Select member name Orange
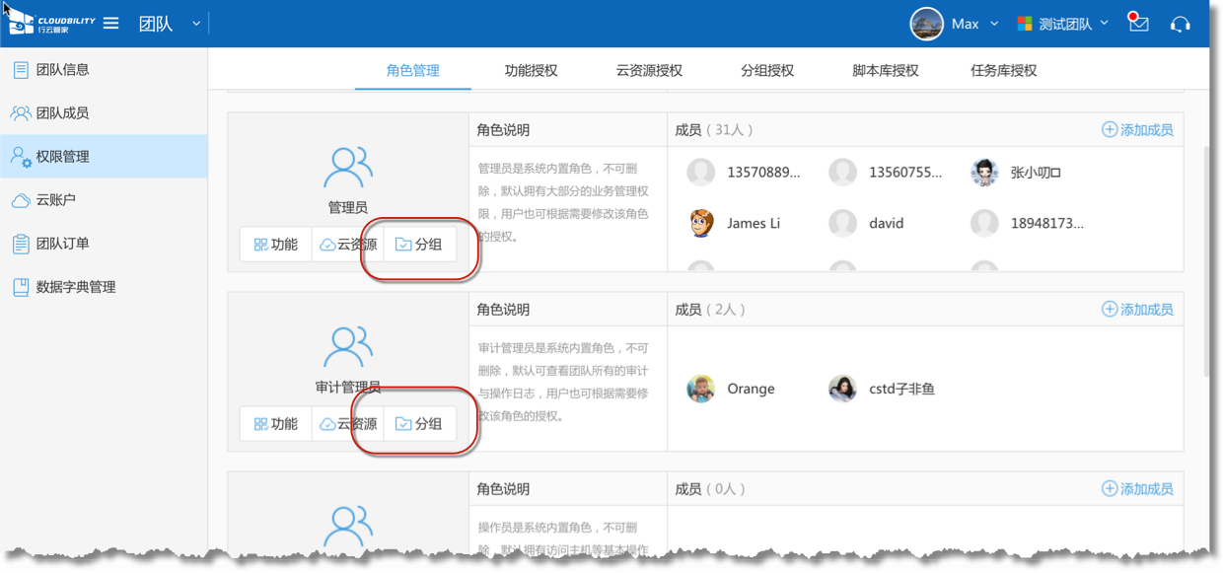The image size is (1223, 573). point(751,389)
